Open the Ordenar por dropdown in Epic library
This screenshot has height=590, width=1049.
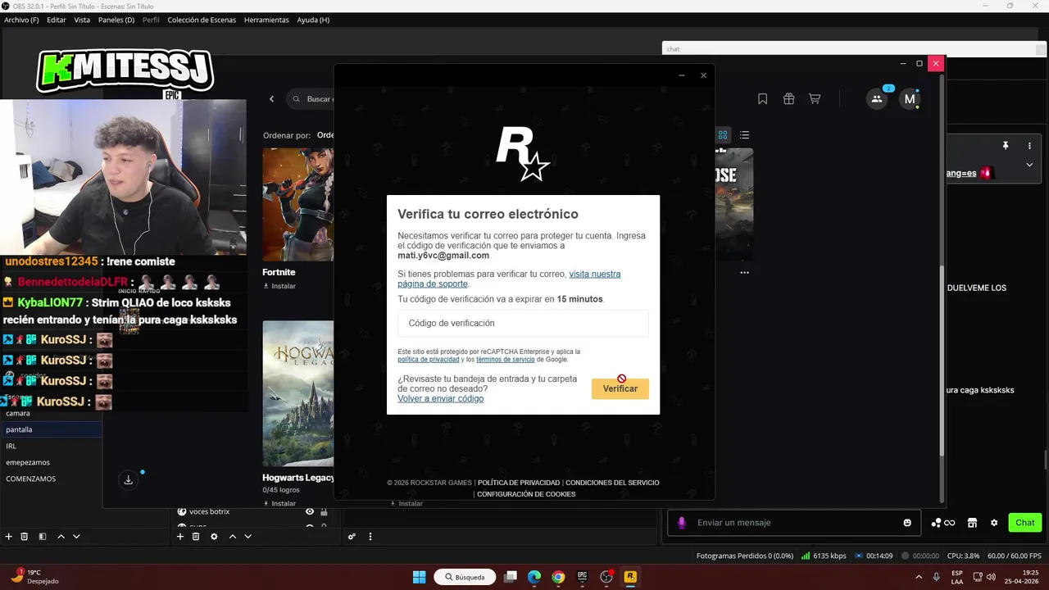point(325,135)
